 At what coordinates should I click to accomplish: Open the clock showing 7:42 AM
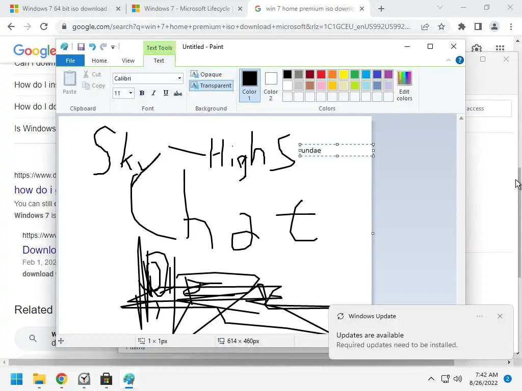[x=483, y=379]
